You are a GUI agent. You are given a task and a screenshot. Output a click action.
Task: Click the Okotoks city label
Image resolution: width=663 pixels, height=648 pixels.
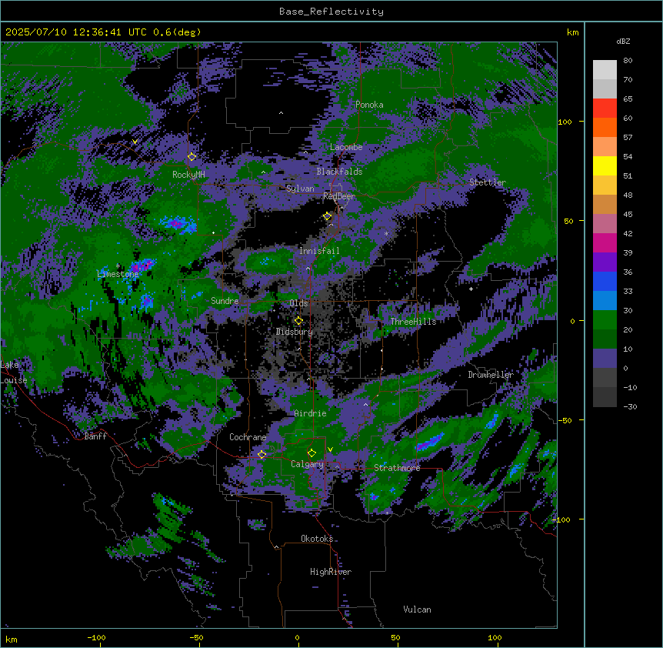317,539
